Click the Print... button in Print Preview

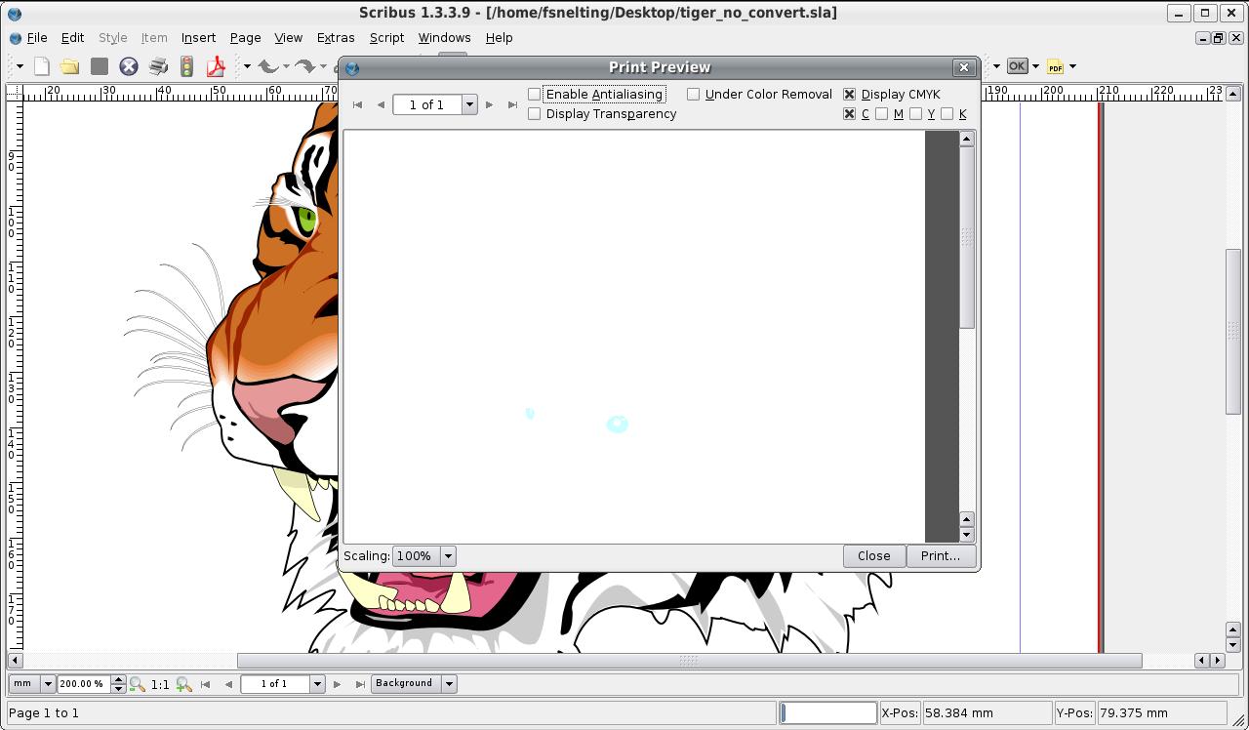(x=940, y=556)
